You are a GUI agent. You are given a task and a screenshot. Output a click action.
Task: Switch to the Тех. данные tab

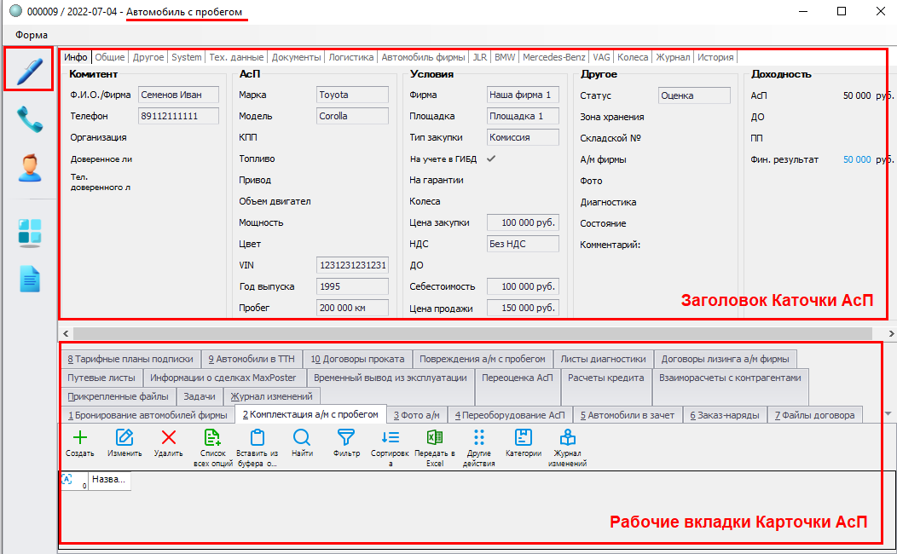[236, 58]
